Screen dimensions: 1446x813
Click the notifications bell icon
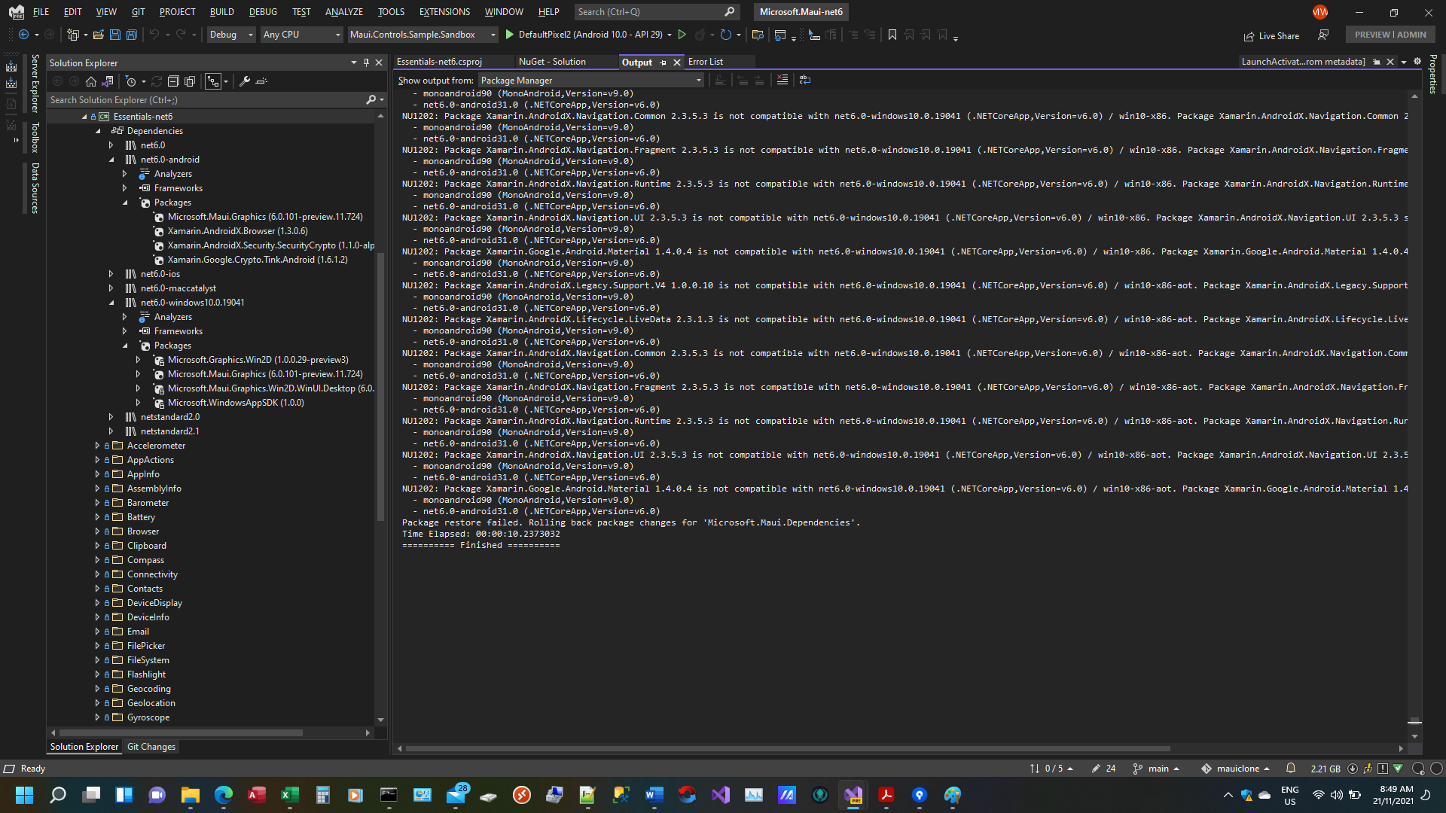pos(1290,768)
